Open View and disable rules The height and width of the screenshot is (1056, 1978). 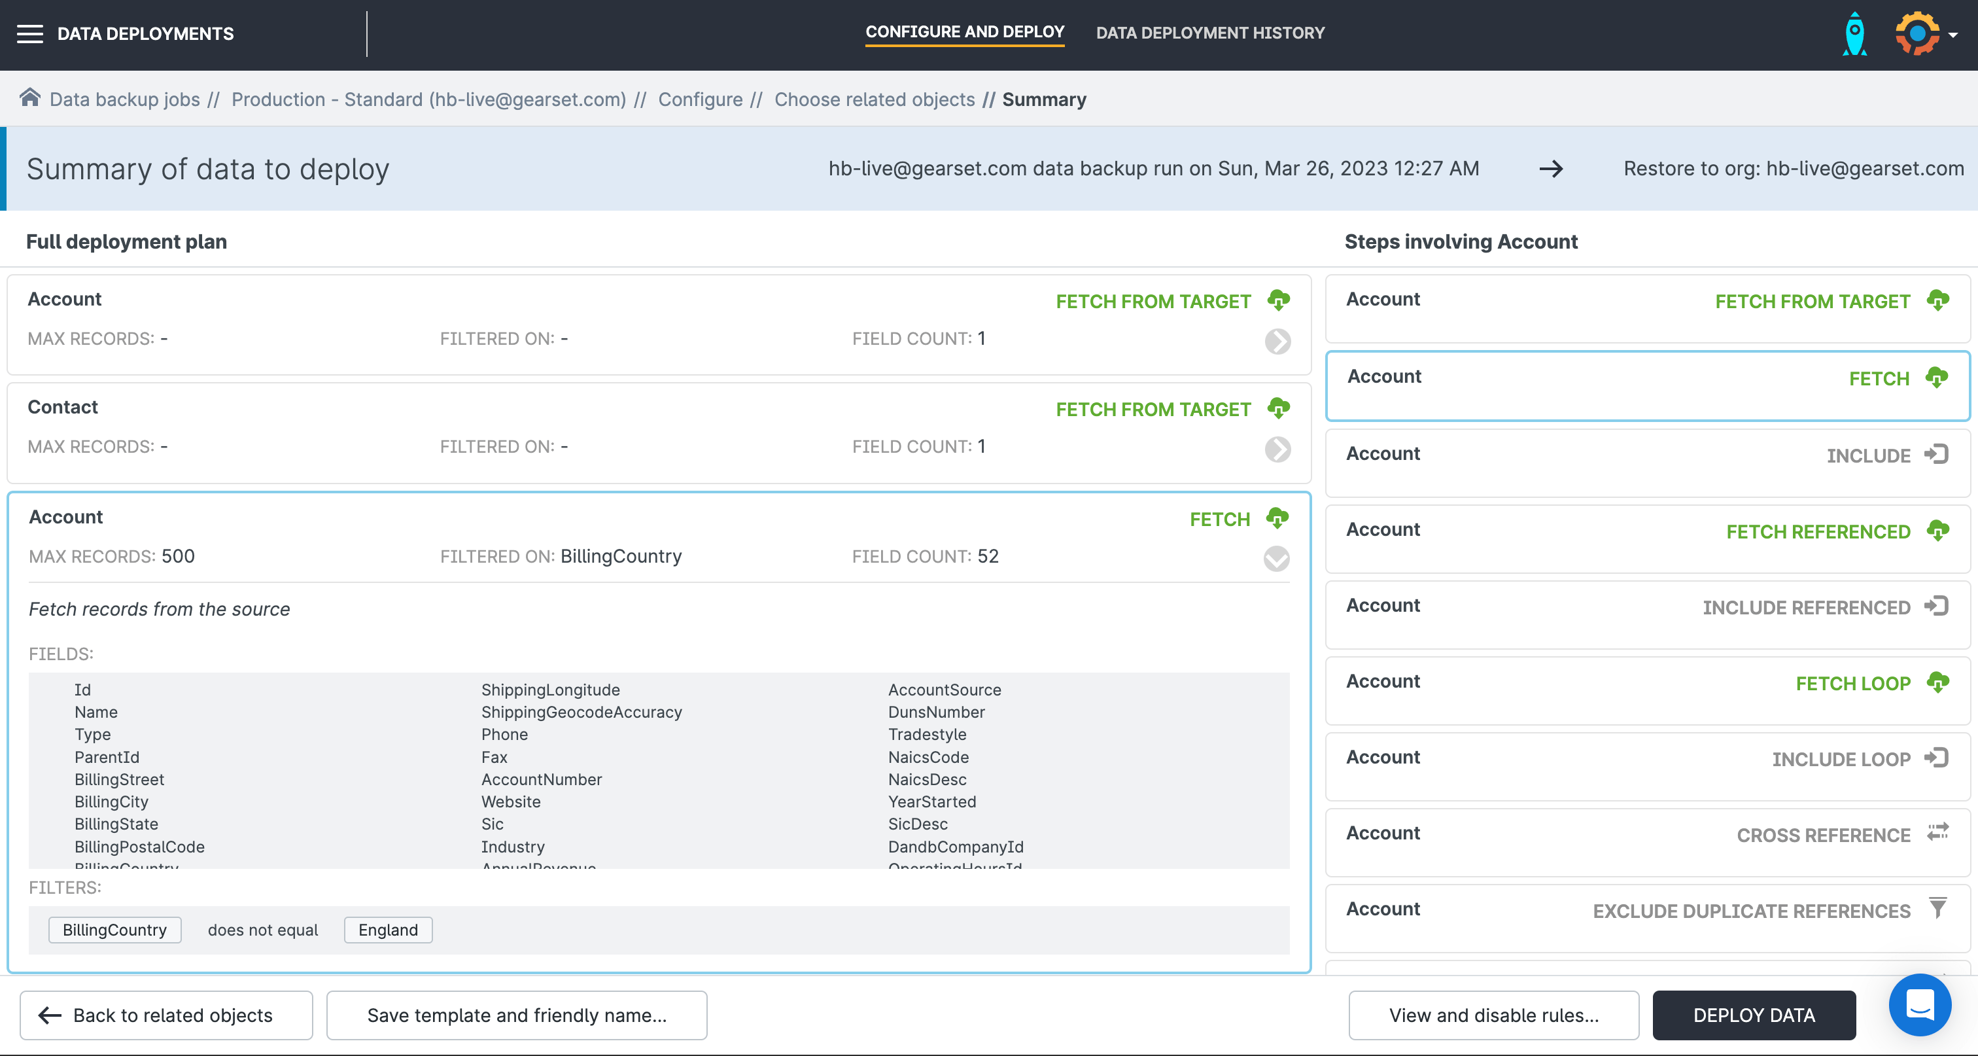point(1493,1015)
